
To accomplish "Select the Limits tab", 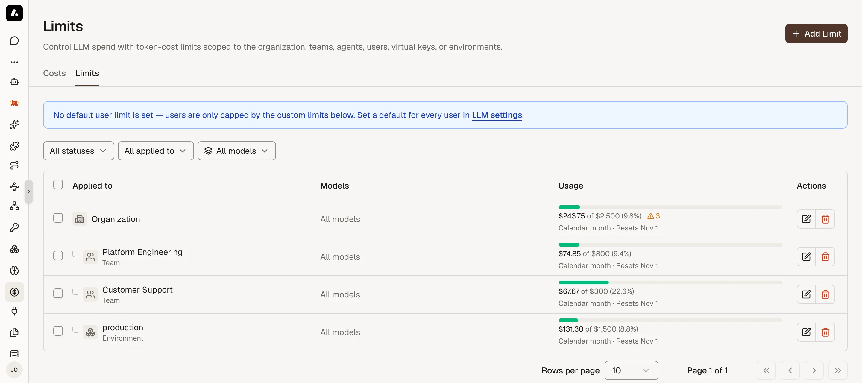I will click(x=87, y=73).
